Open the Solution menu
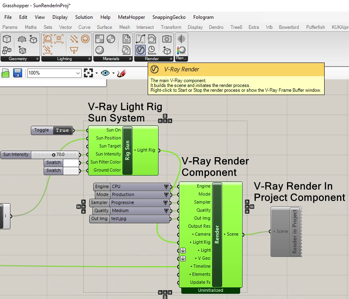 click(x=84, y=17)
